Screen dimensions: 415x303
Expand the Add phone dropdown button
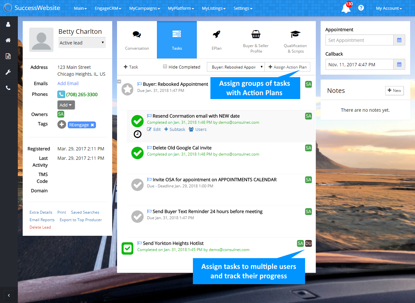coord(66,105)
